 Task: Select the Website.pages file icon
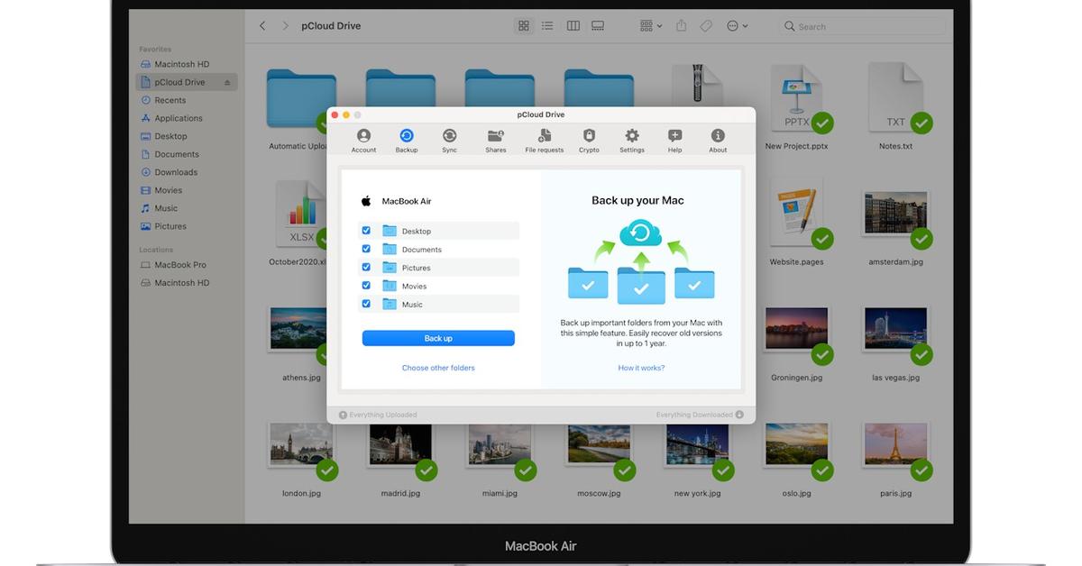tap(797, 215)
